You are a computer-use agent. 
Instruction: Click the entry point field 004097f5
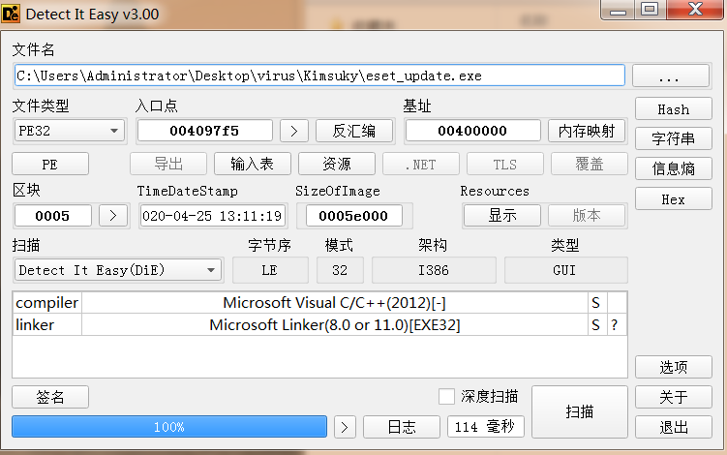pyautogui.click(x=205, y=131)
